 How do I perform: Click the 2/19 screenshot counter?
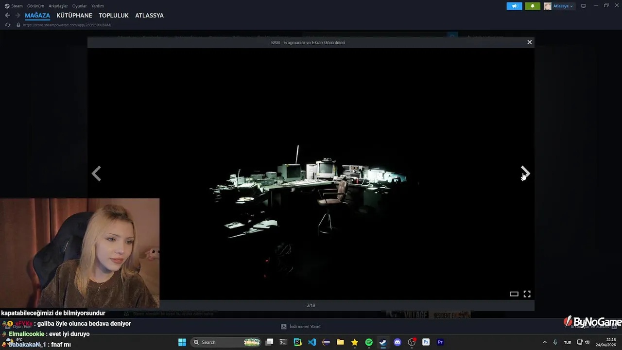tap(311, 305)
